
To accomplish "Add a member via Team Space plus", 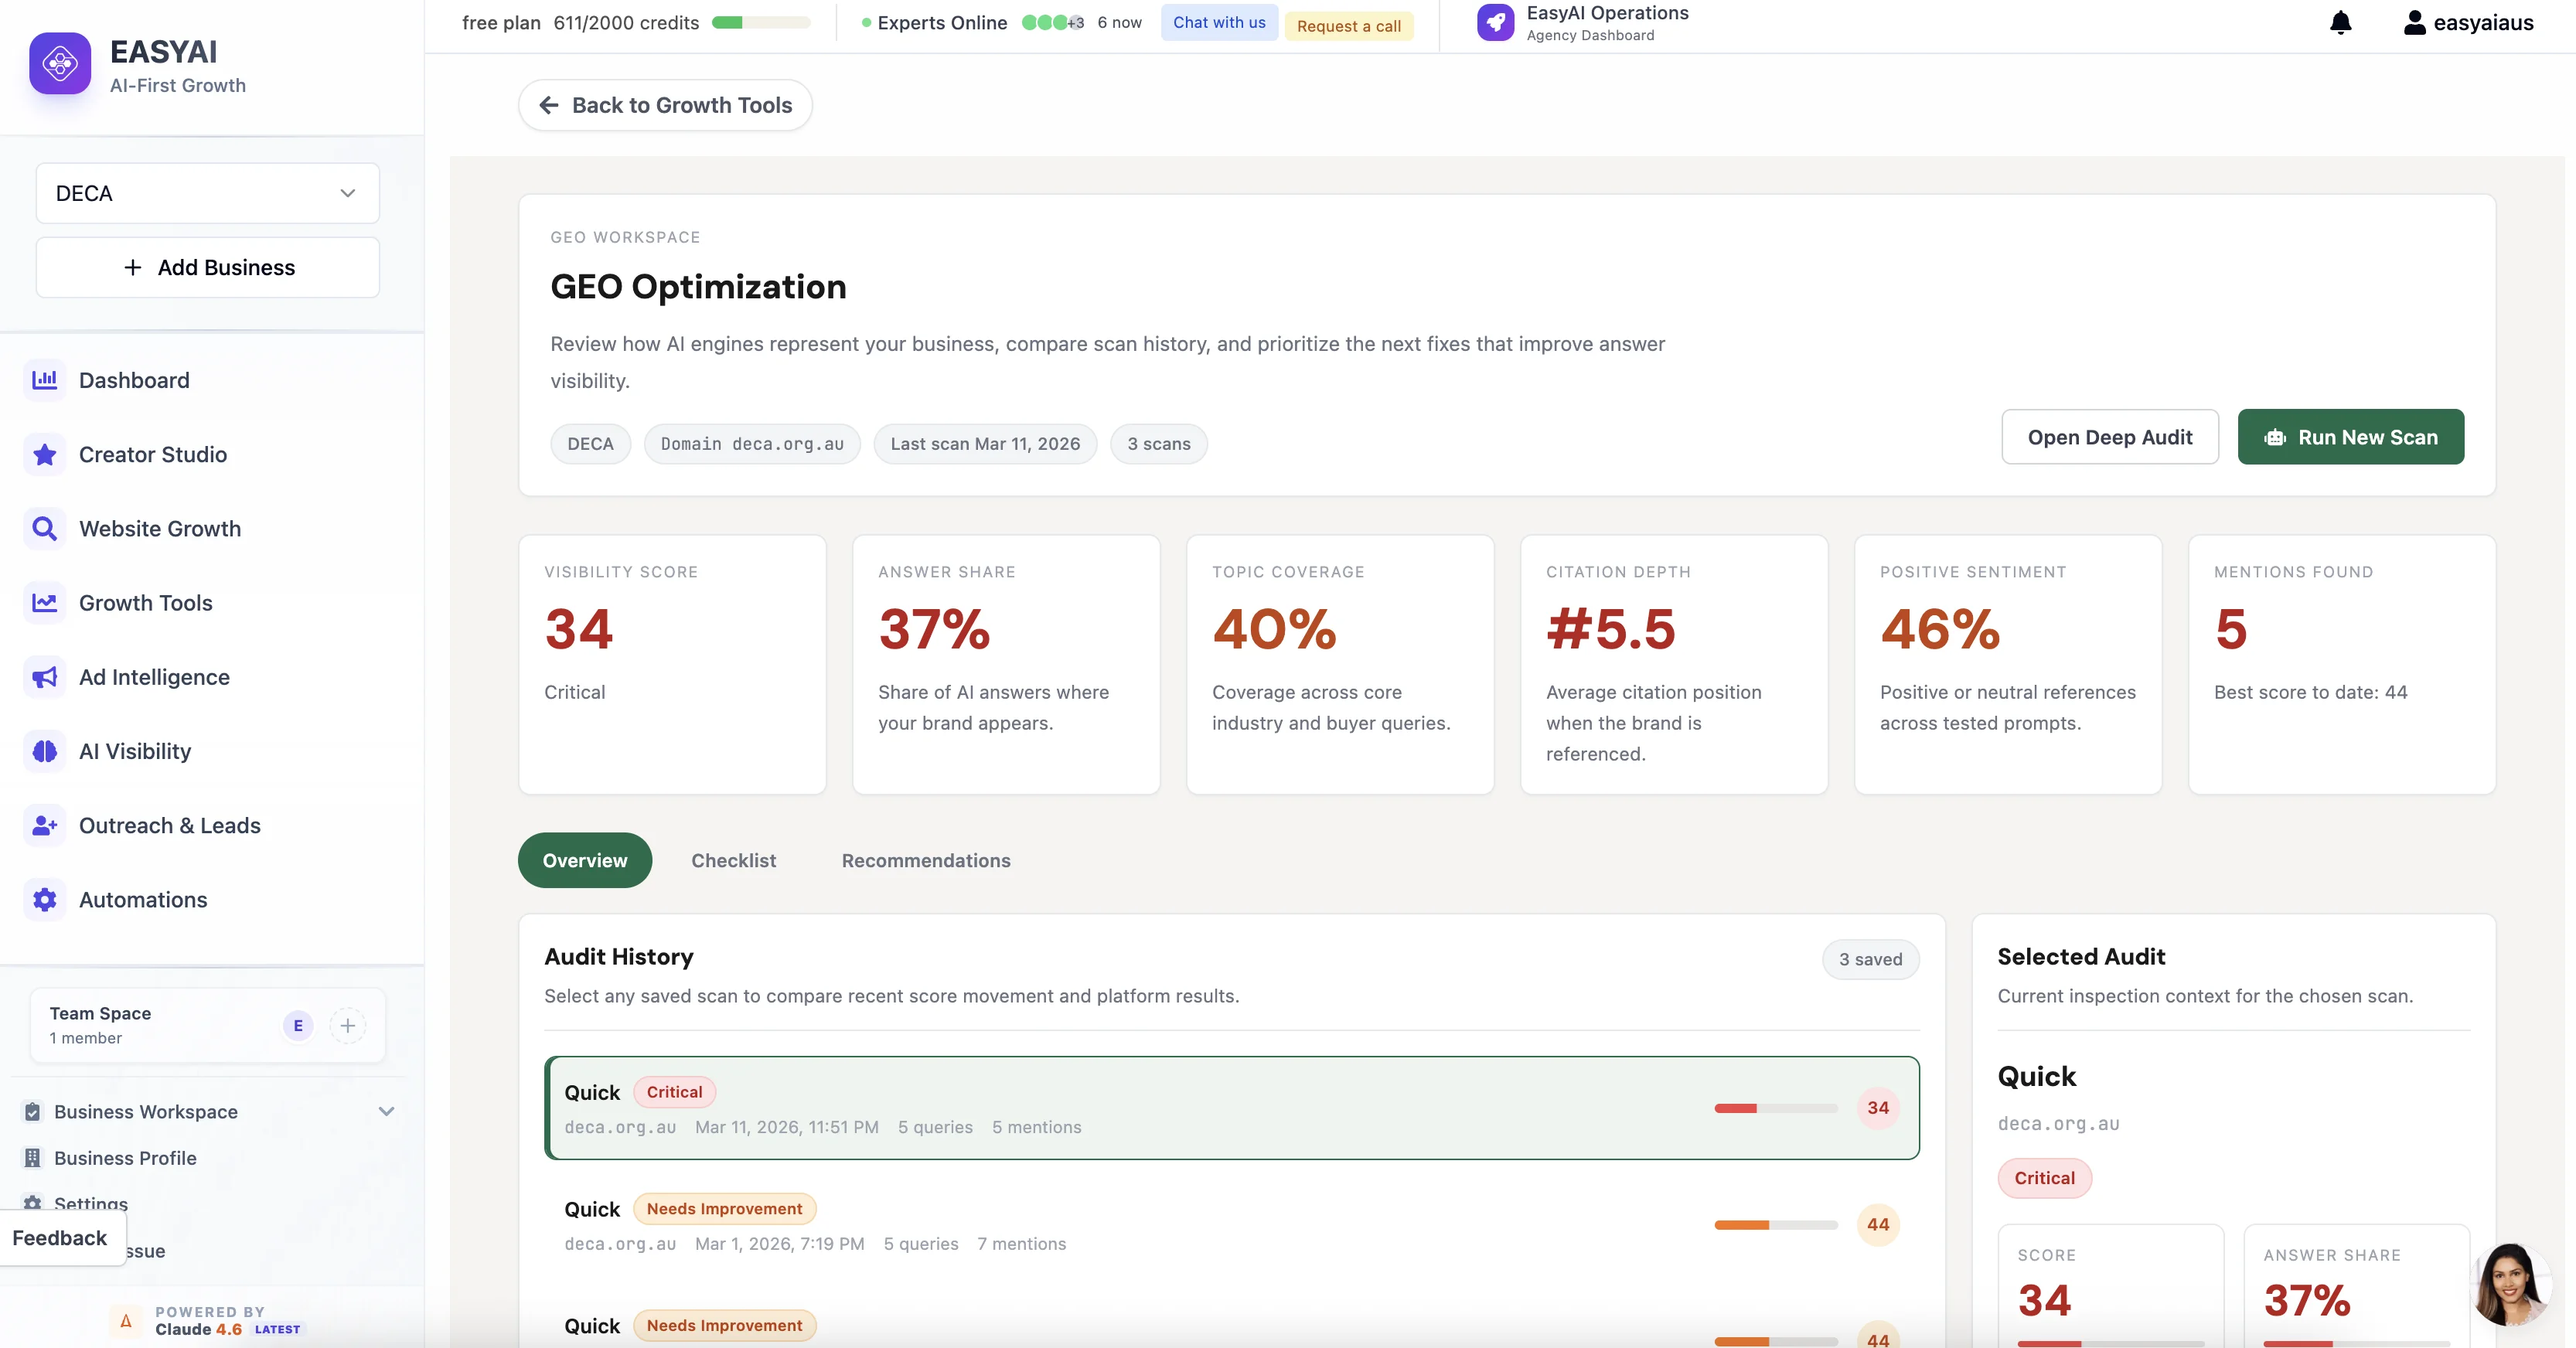I will click(x=348, y=1025).
